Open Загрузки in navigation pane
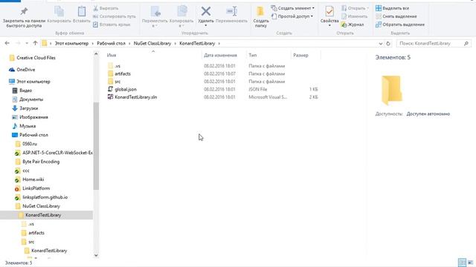476x267 pixels. point(28,108)
